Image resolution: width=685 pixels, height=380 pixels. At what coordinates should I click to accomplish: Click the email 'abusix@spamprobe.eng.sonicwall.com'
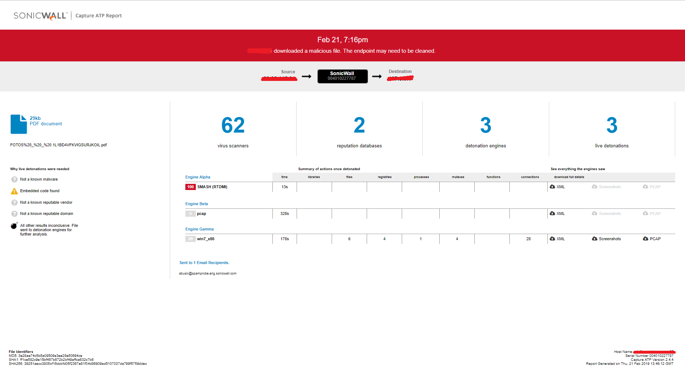click(x=208, y=273)
